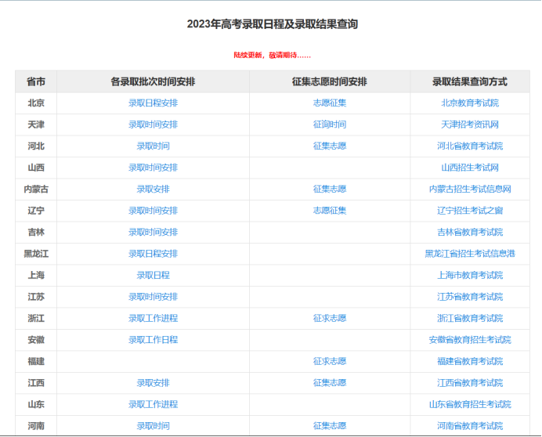The image size is (542, 437).
Task: Visit 福建省教育考试院 link
Action: click(x=470, y=361)
